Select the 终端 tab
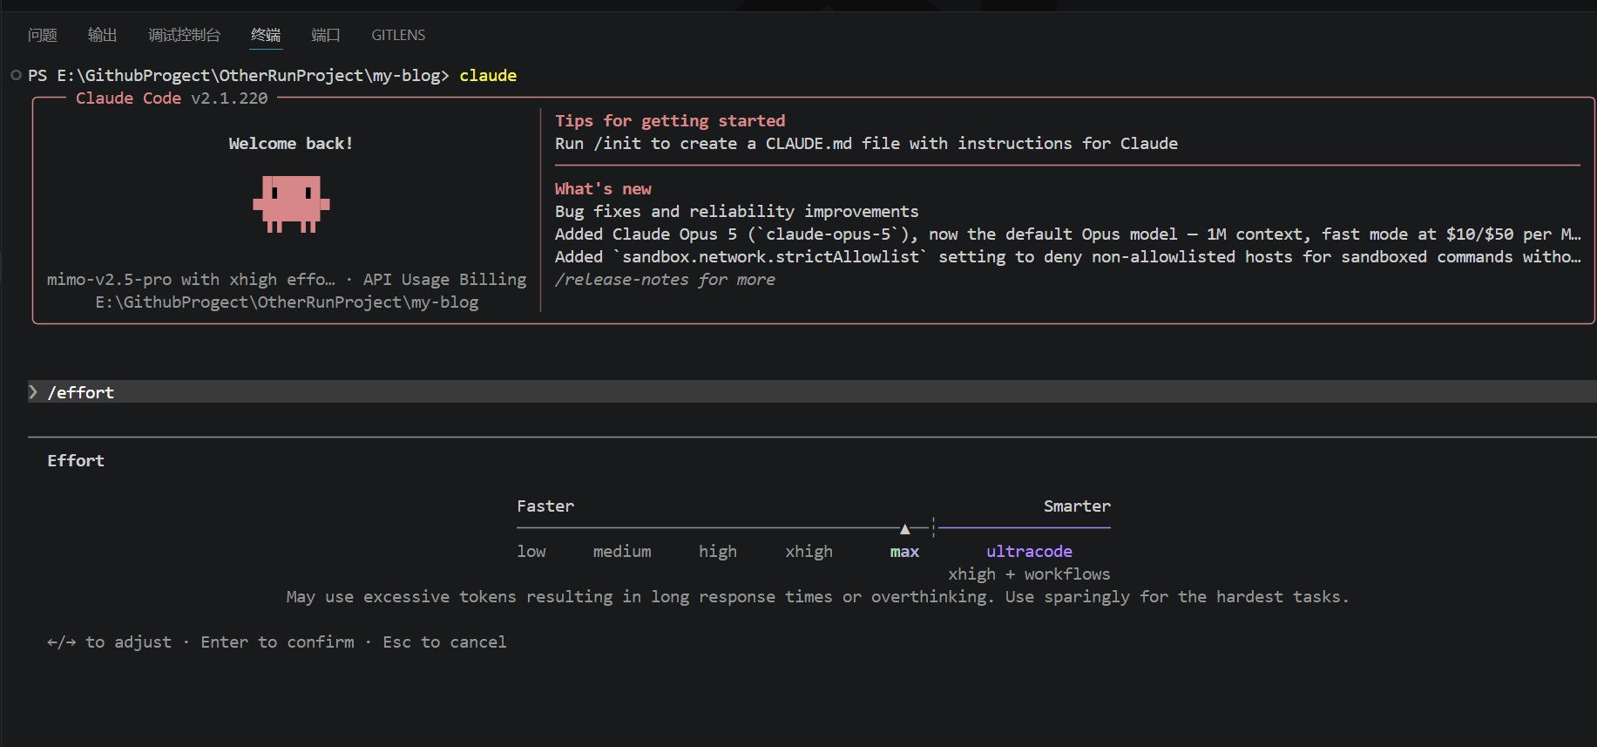 point(266,35)
